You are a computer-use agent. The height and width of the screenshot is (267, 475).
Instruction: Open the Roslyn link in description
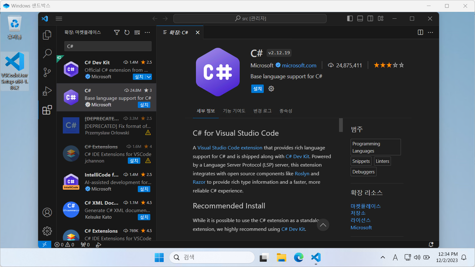pos(302,173)
